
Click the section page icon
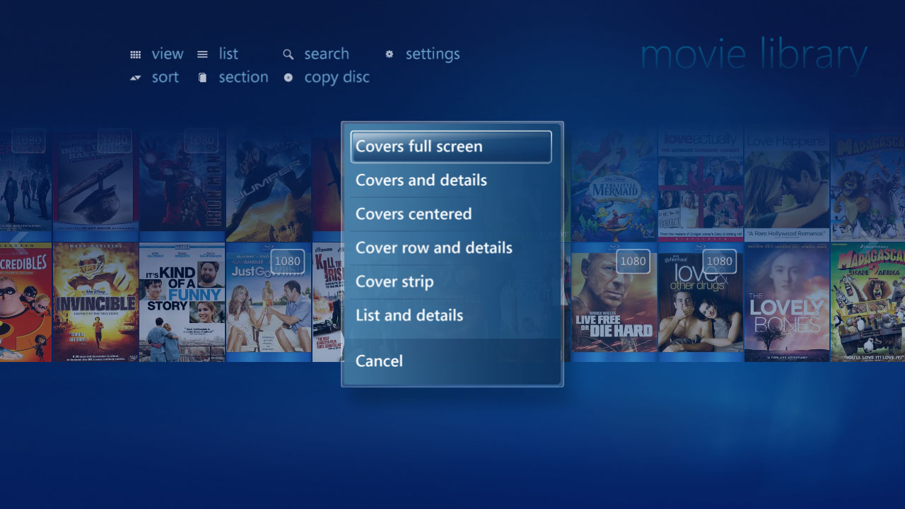203,78
